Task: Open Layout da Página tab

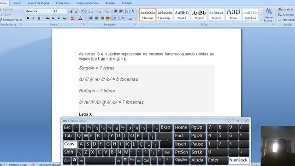Action: [38, 3]
